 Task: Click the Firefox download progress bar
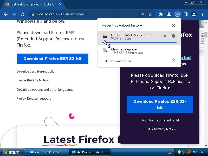pyautogui.click(x=139, y=42)
